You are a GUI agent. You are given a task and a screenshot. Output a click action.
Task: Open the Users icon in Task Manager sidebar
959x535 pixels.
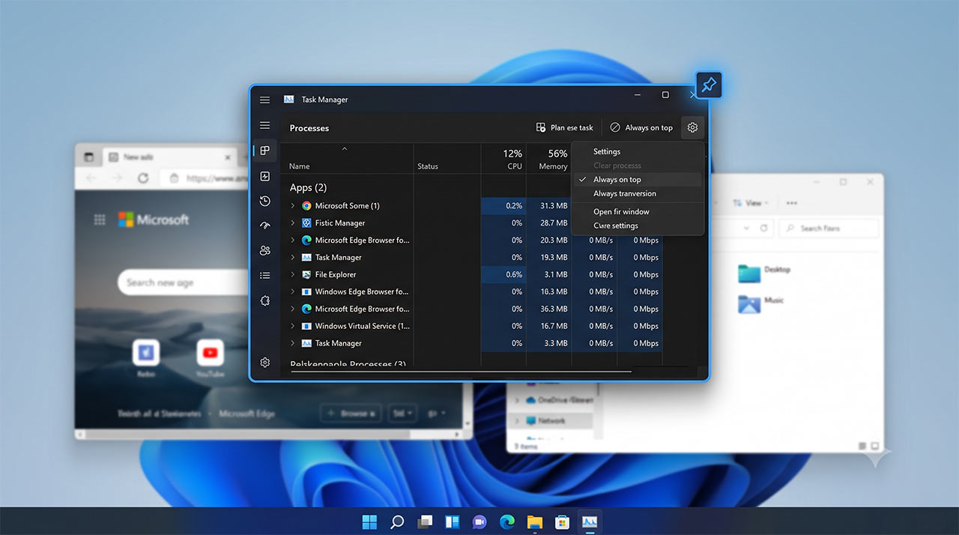tap(264, 250)
